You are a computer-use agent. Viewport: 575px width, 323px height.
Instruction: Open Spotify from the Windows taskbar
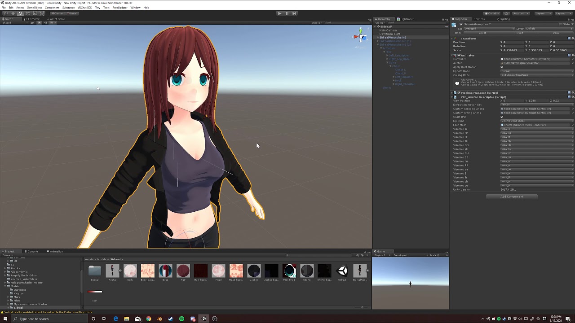pos(181,319)
